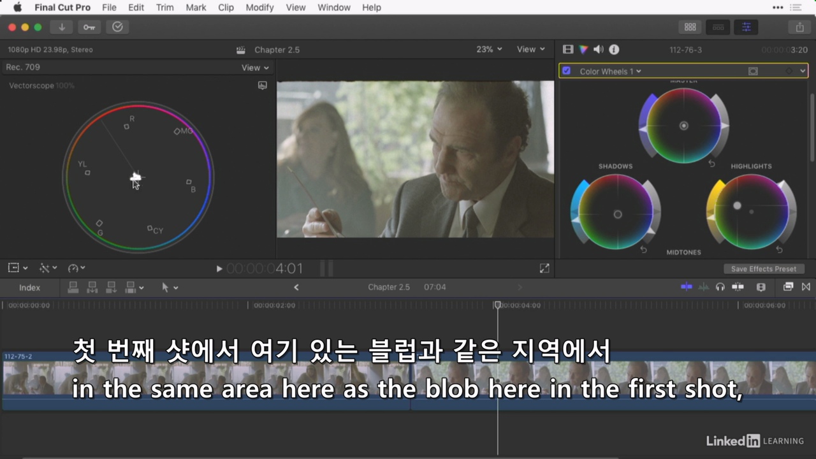Reset the Master color wheel

(711, 164)
